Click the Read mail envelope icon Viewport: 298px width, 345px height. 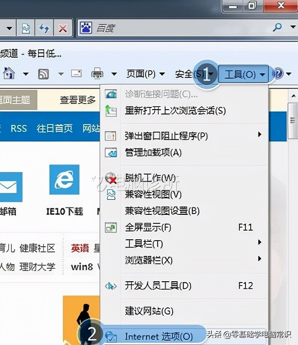(76, 73)
